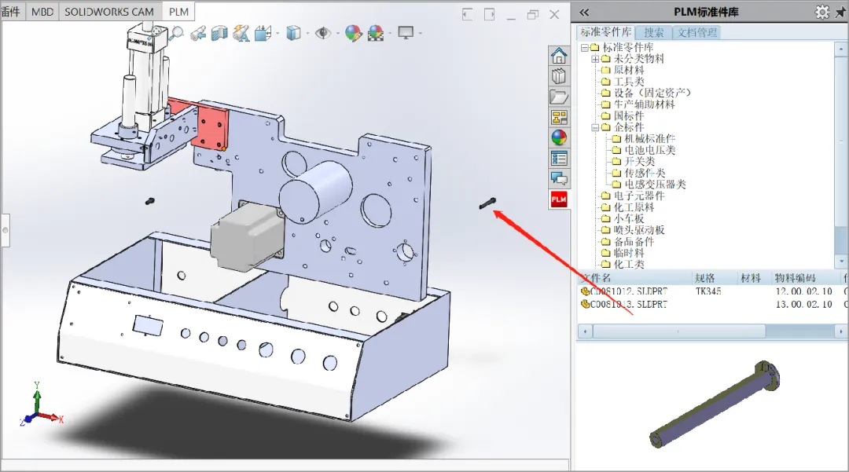849x472 pixels.
Task: Select the 机械标准件 folder
Action: (x=649, y=139)
